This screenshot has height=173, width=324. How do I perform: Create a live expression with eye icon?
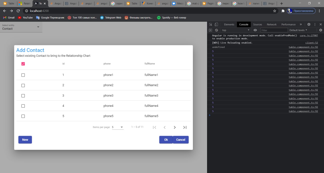255,30
